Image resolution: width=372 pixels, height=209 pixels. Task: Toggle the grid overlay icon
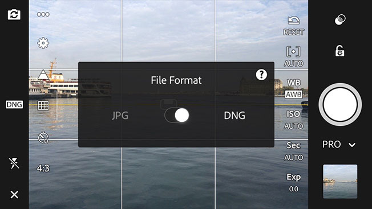coord(43,105)
